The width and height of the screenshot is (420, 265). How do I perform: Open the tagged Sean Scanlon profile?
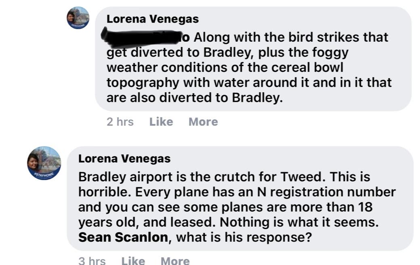point(123,237)
